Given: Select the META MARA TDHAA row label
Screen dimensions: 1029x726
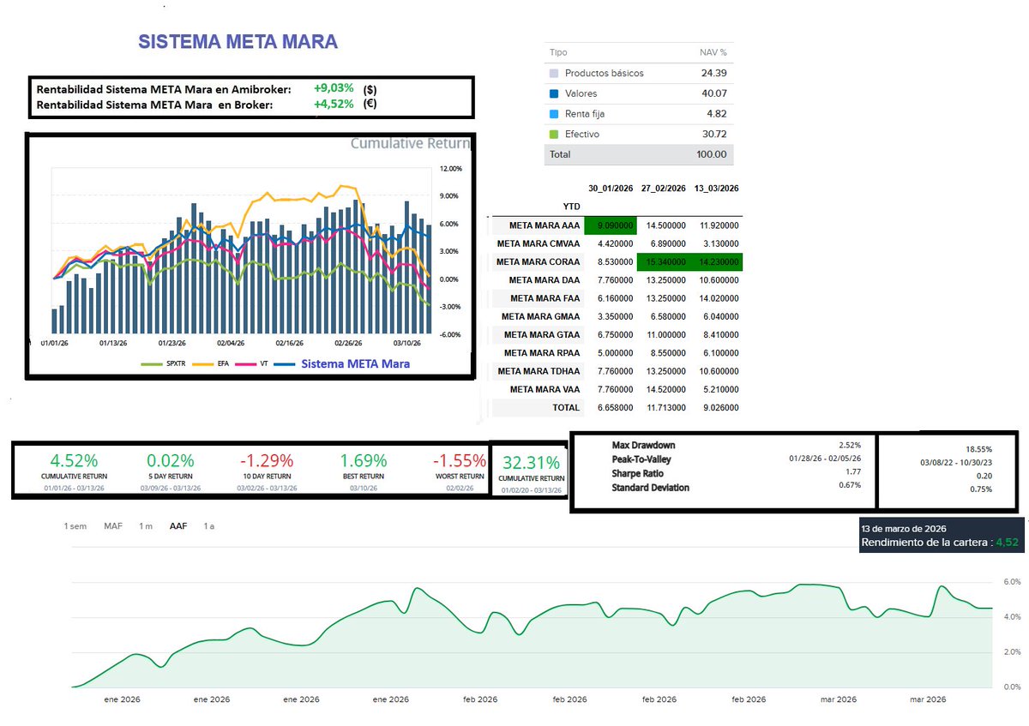Looking at the screenshot, I should click(x=540, y=371).
